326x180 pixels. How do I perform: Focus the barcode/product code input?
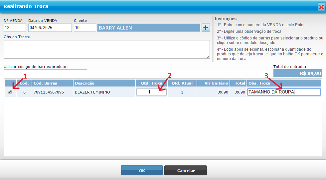click(45, 73)
